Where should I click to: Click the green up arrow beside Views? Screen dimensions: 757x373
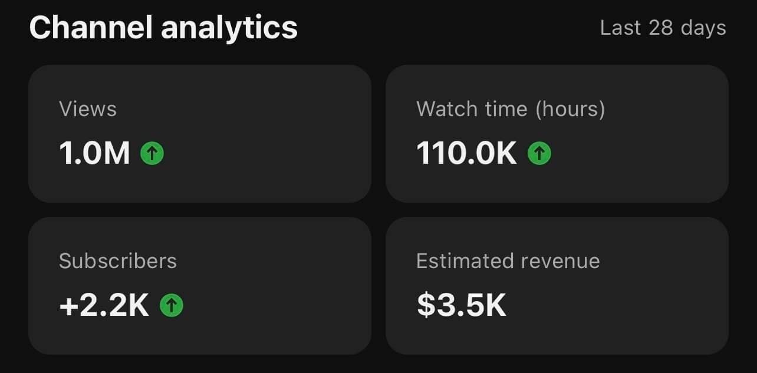click(x=152, y=154)
